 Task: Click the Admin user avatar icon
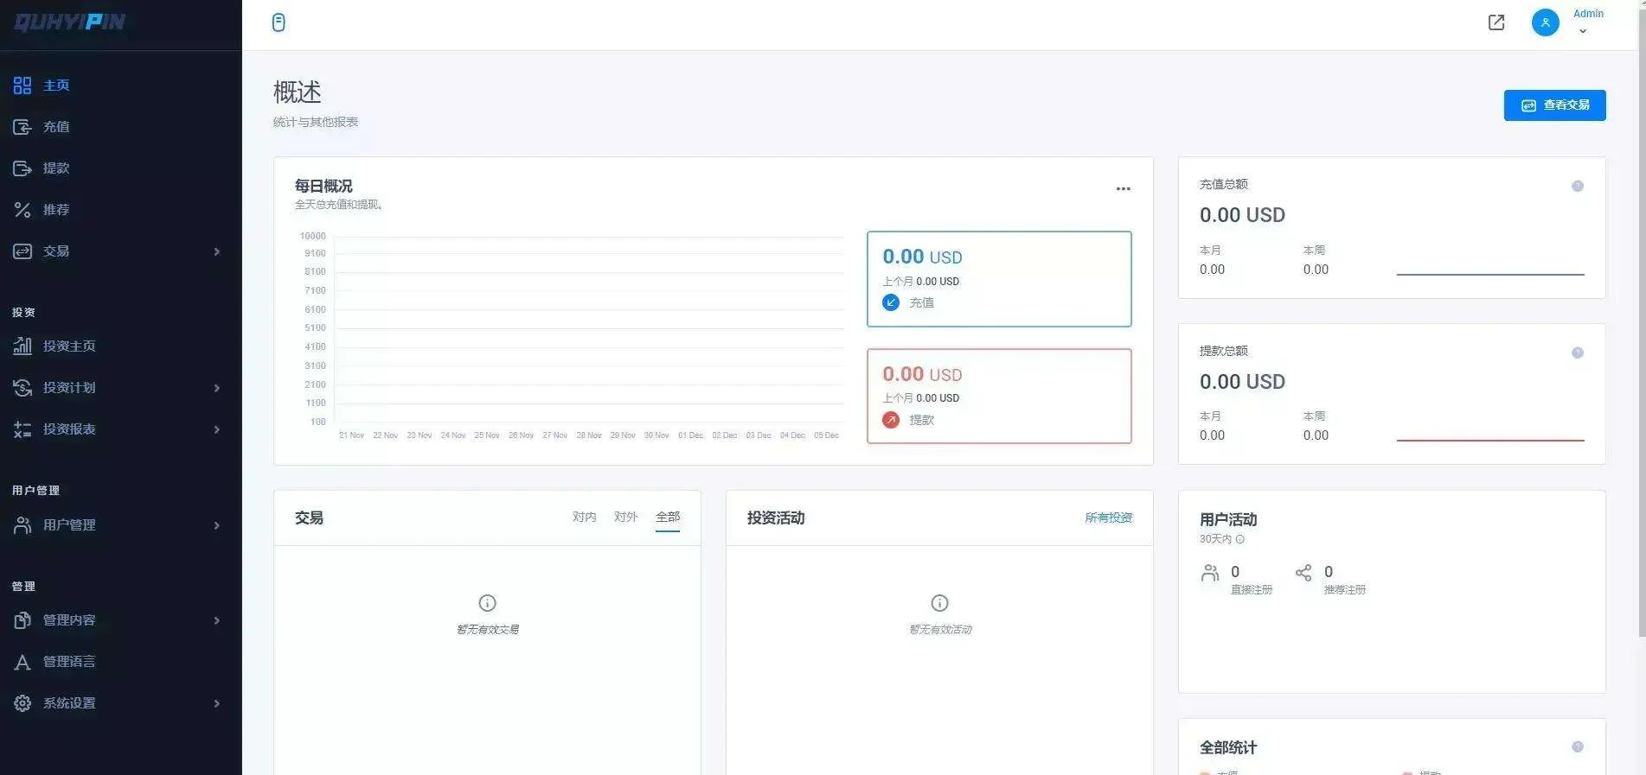tap(1545, 22)
